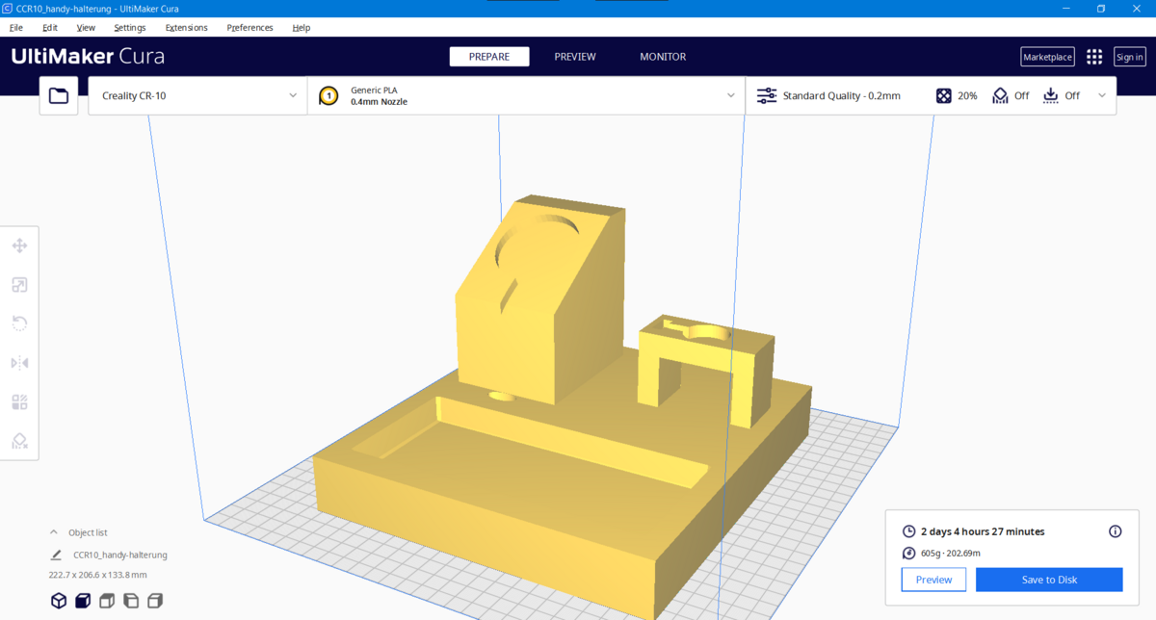Select the Scale tool
1156x620 pixels.
pos(19,285)
